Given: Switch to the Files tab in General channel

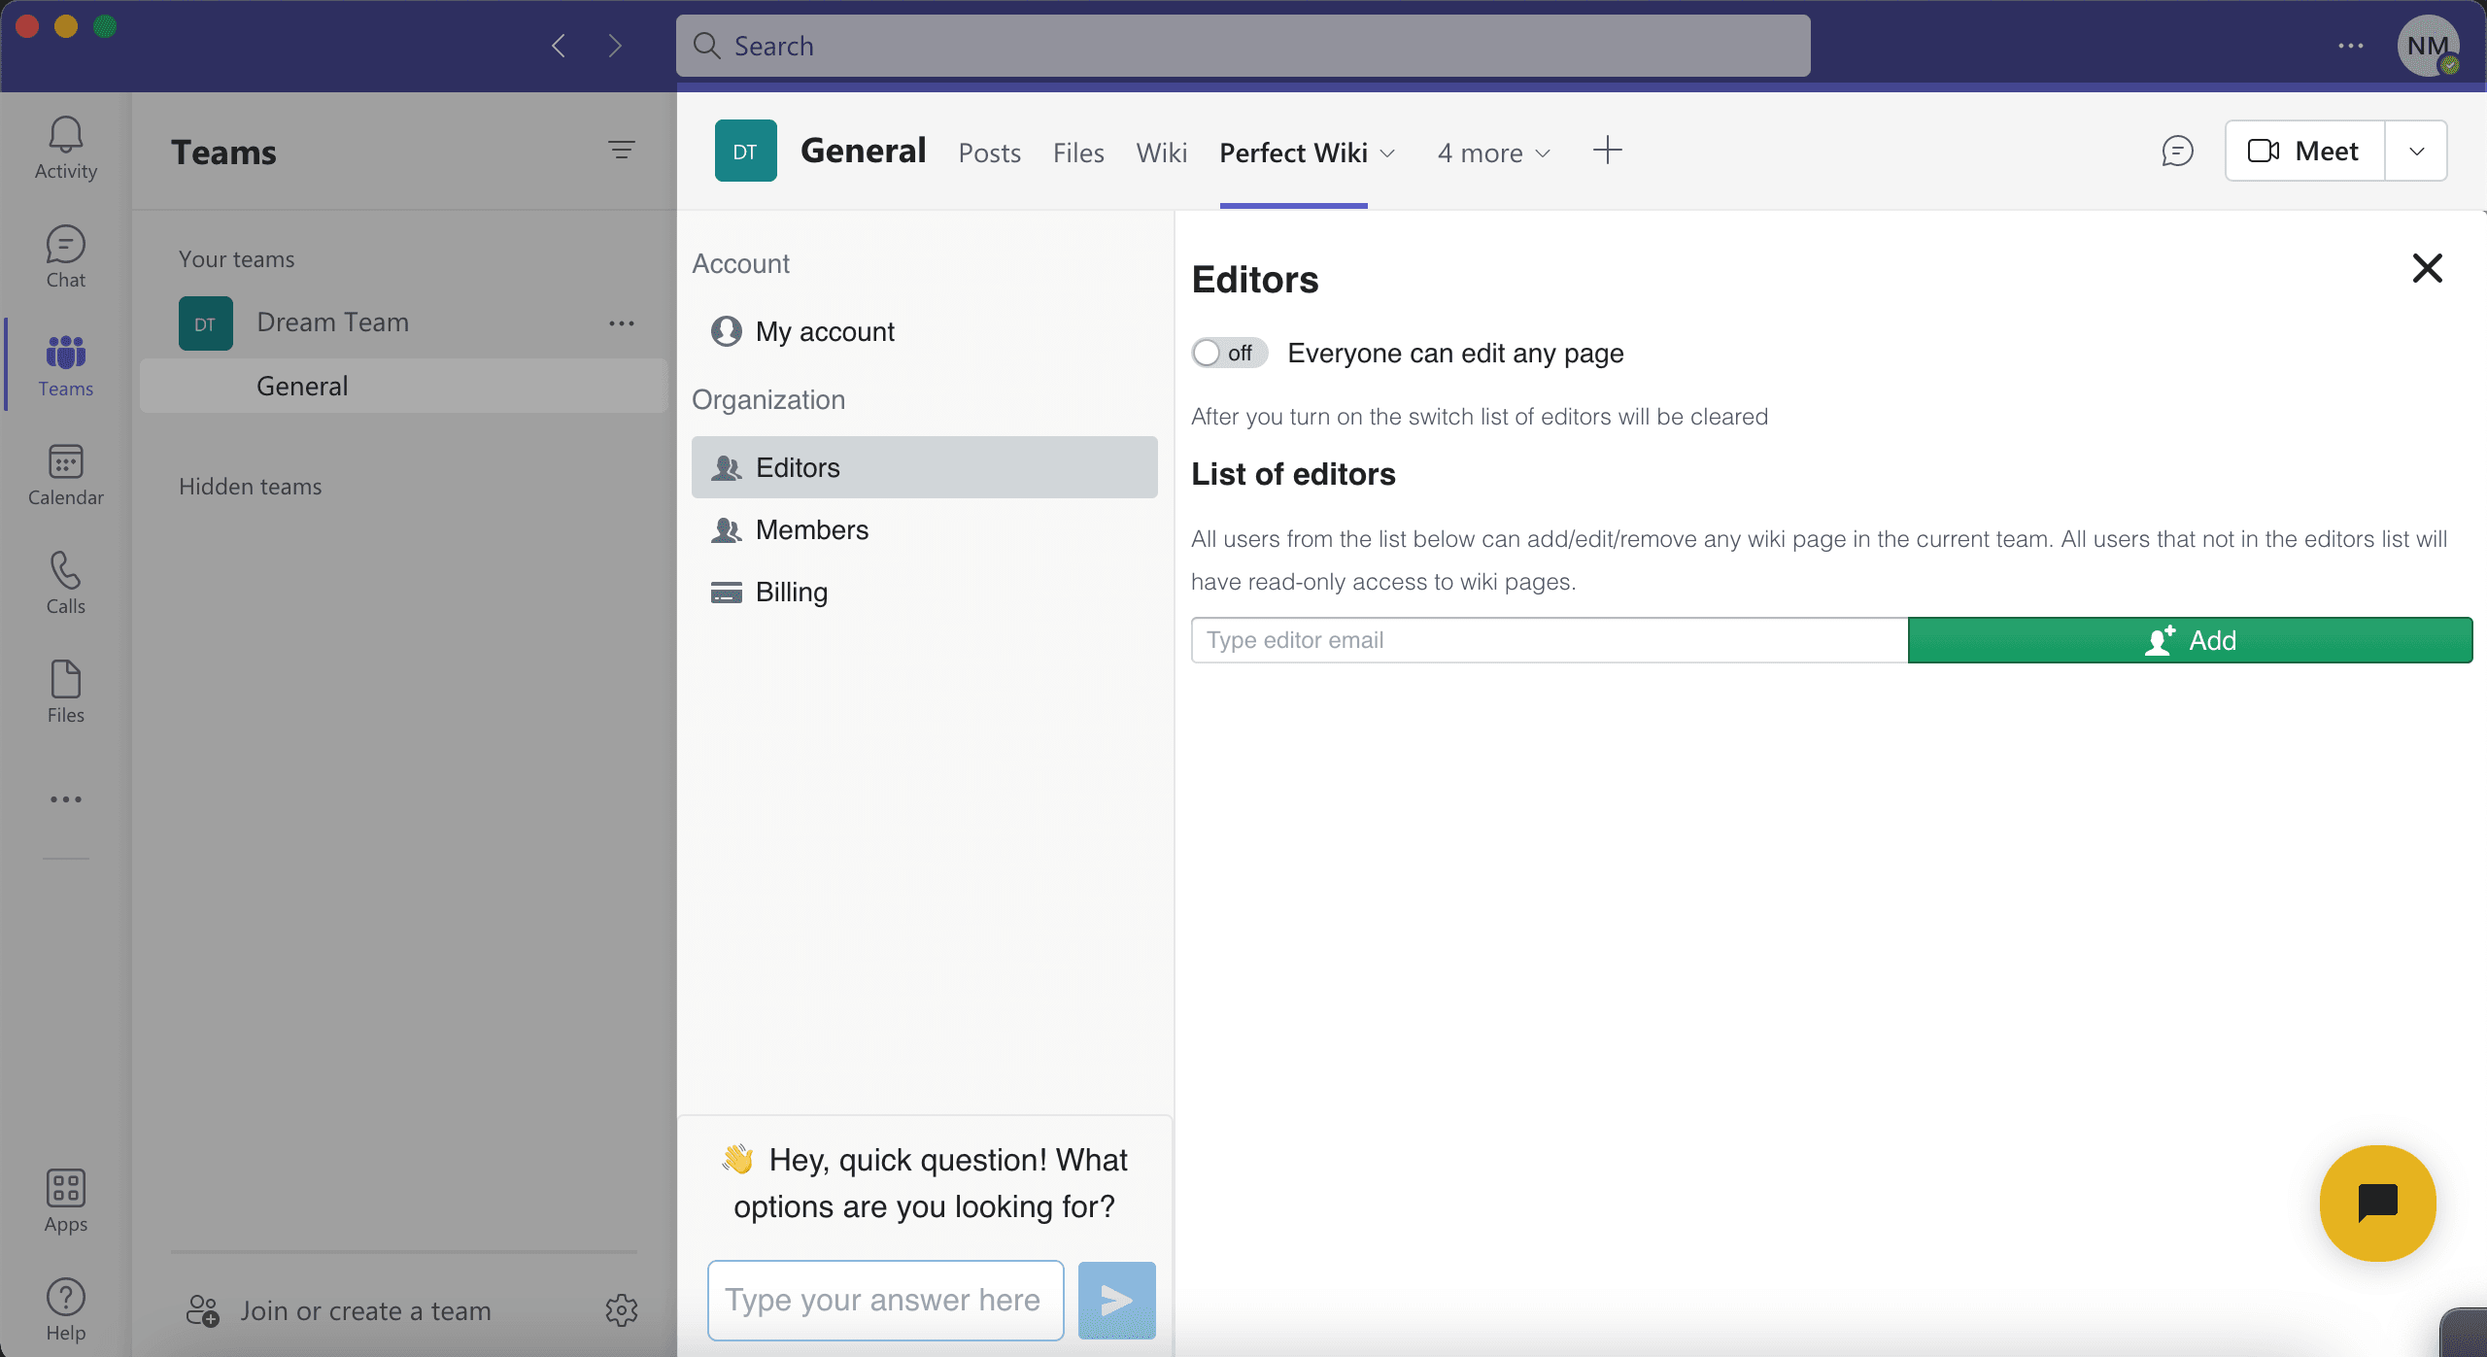Looking at the screenshot, I should 1078,153.
